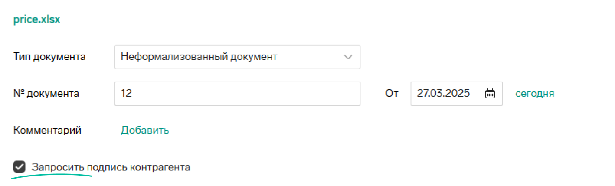Click the "Комментарий" field label

(x=47, y=131)
